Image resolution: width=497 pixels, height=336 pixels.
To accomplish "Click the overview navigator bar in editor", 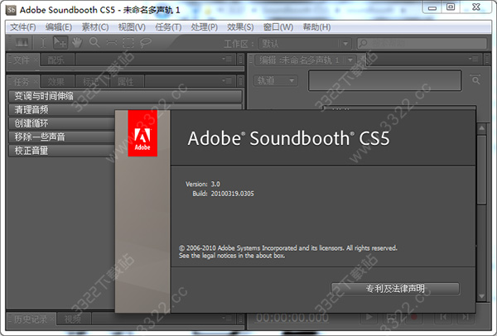I will [x=384, y=81].
